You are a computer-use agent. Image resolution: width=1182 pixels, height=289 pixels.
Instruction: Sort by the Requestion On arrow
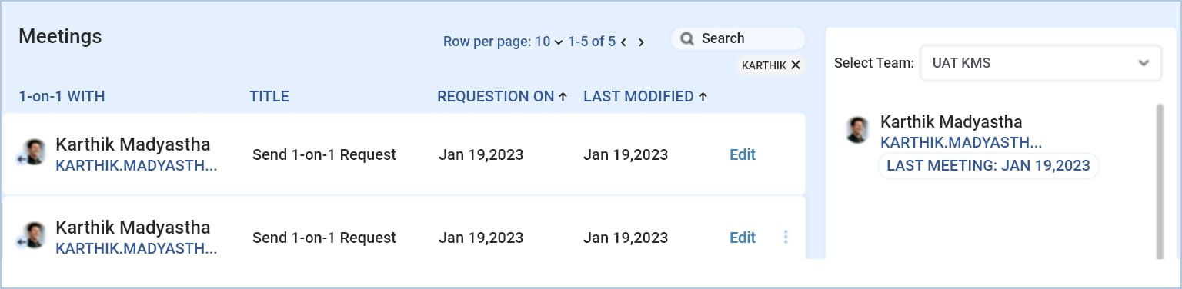(563, 97)
